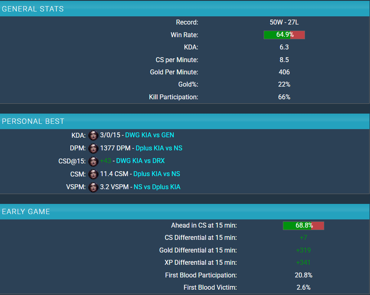Click the 68.8% Ahead in CS bar
370x295 pixels.
tap(303, 226)
